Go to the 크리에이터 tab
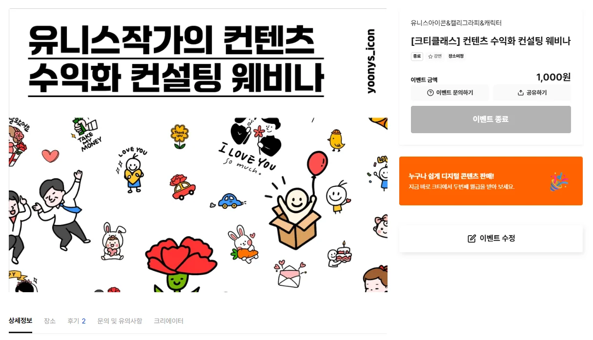 tap(168, 321)
